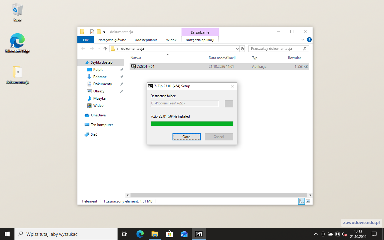The image size is (384, 240).
Task: Expand the address bar history dropdown
Action: coord(237,49)
